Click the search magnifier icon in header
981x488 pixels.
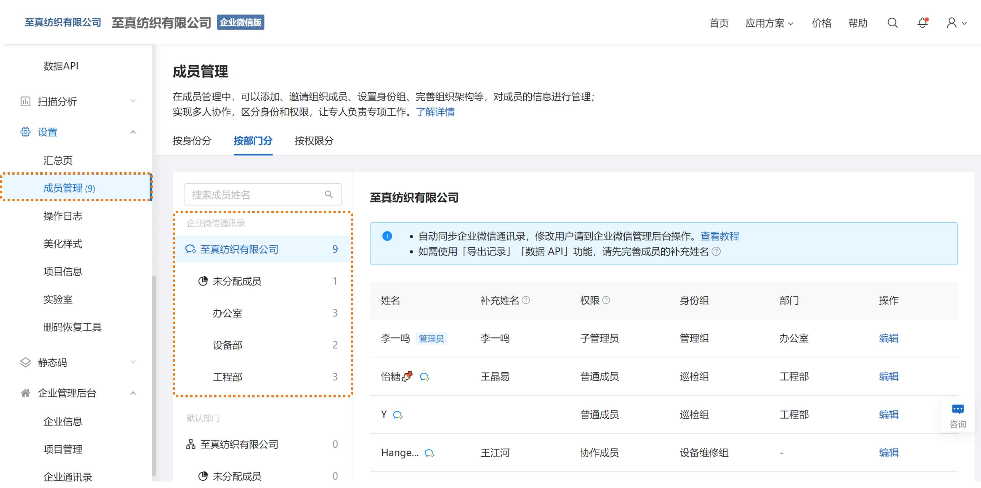[892, 23]
